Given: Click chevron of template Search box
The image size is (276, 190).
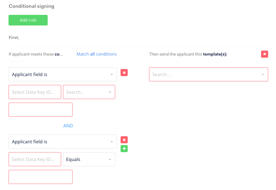Looking at the screenshot, I should [263, 74].
